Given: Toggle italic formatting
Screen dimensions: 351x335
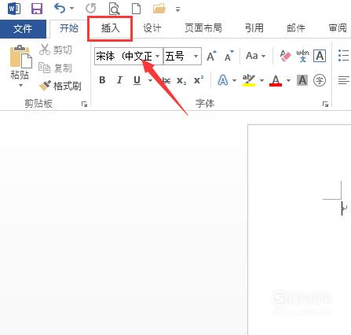Looking at the screenshot, I should click(x=119, y=80).
